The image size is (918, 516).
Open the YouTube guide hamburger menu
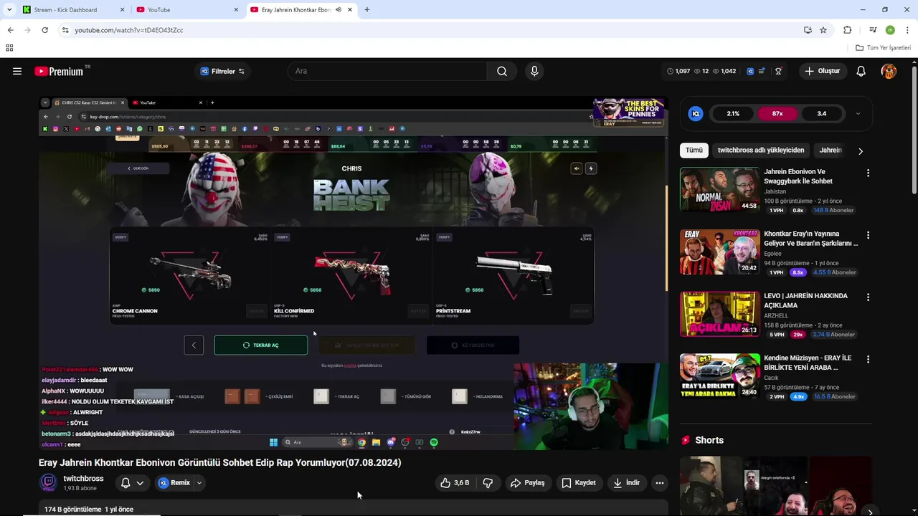tap(17, 71)
